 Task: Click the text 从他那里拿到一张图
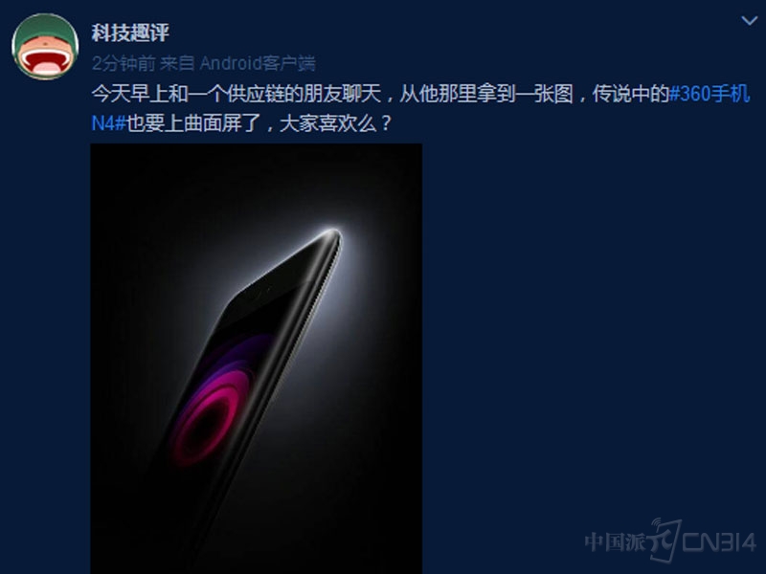486,94
